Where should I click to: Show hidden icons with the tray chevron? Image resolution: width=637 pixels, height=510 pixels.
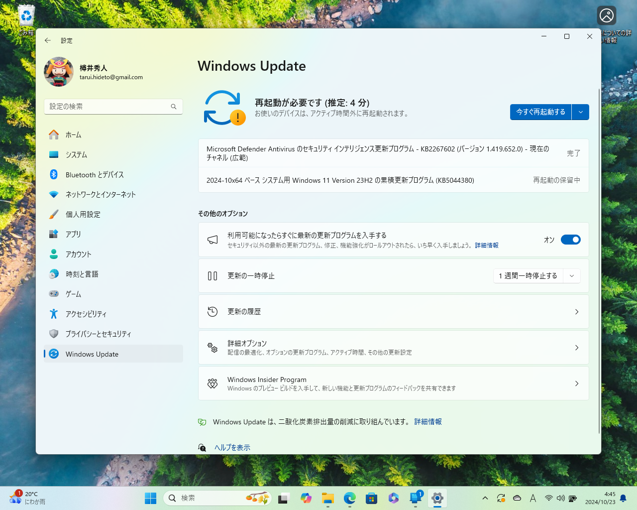(x=485, y=498)
